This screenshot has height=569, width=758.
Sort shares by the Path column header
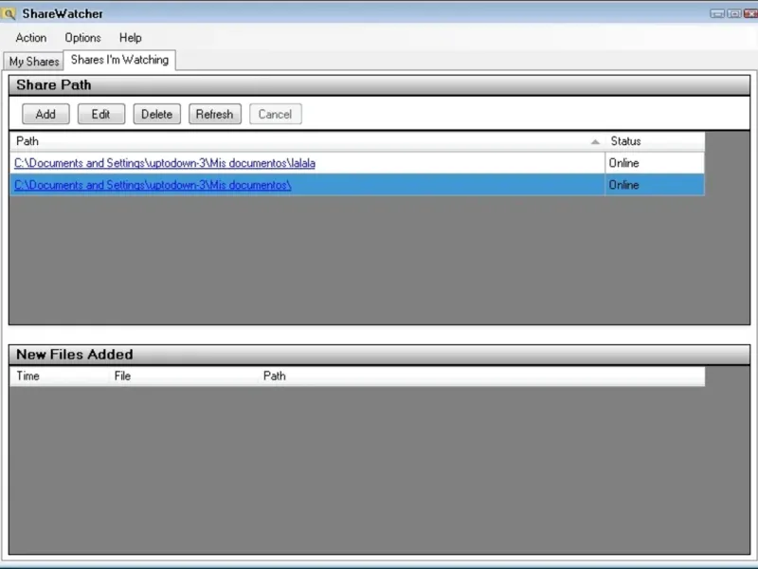pyautogui.click(x=307, y=141)
